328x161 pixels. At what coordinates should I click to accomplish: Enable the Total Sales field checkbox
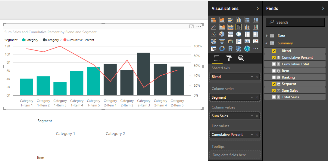click(273, 97)
